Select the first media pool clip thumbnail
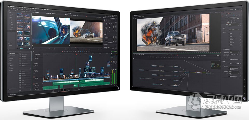The height and width of the screenshot is (120, 249). tap(20, 15)
